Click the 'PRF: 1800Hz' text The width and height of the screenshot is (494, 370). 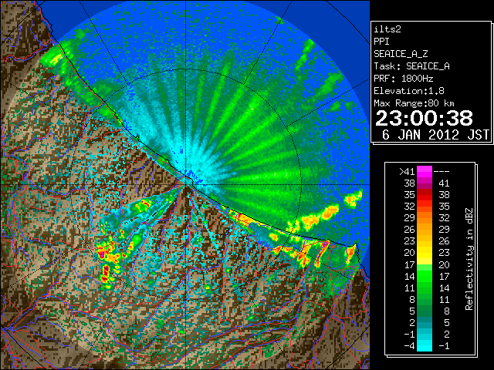tap(404, 79)
